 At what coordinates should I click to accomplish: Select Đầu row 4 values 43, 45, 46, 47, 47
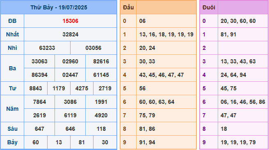pos(162,75)
